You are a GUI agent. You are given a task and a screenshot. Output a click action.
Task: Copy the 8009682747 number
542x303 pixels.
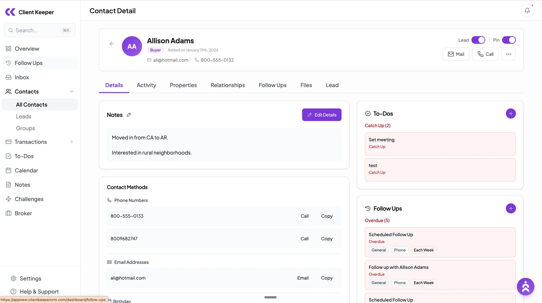coord(327,238)
